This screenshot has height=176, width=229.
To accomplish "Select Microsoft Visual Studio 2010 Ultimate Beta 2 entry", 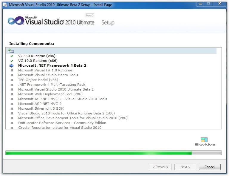I will (56, 89).
